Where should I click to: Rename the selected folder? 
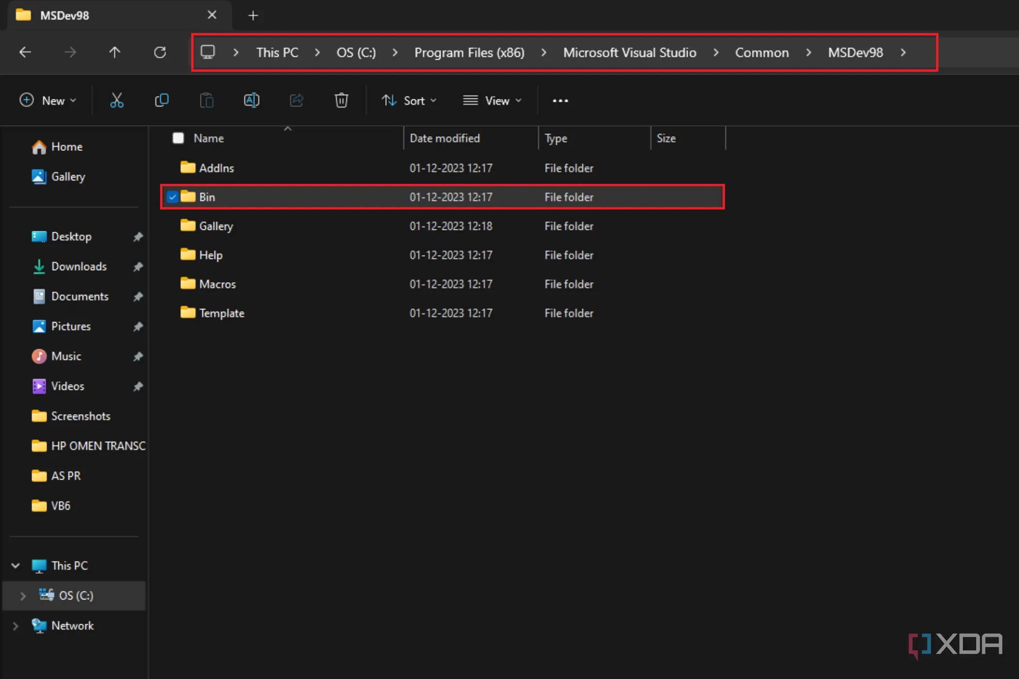tap(251, 100)
